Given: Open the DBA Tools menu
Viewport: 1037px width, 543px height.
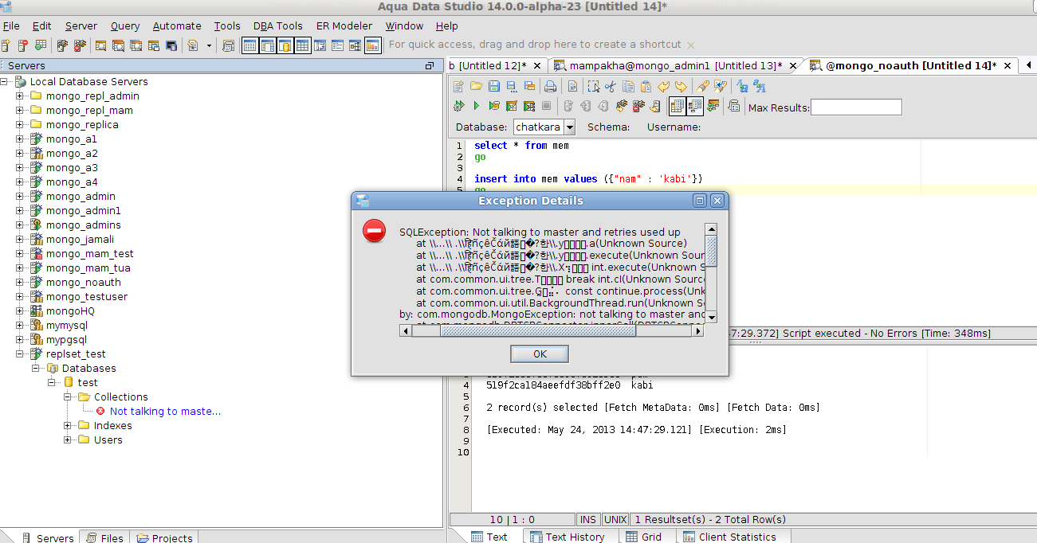Looking at the screenshot, I should 278,25.
